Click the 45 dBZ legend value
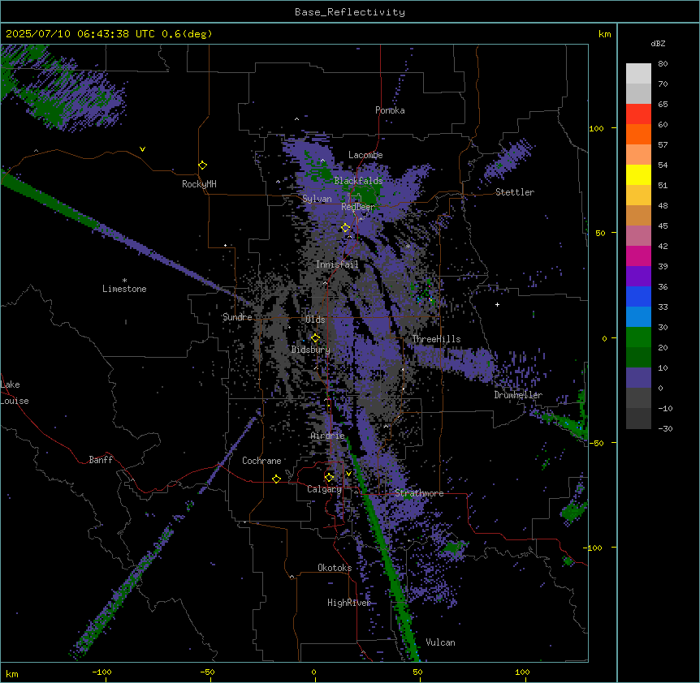The width and height of the screenshot is (700, 683). 663,226
